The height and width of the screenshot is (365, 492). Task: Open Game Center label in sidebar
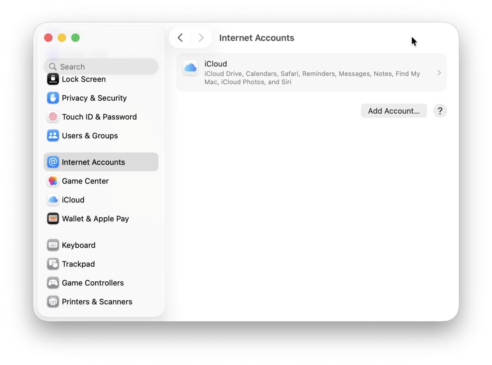[x=85, y=181]
